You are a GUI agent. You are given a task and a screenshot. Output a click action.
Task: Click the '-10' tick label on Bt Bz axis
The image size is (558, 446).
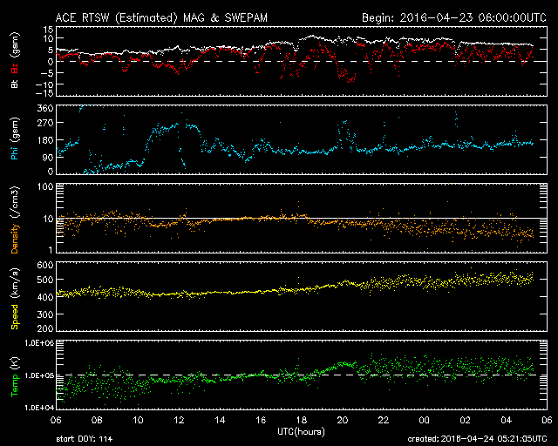[x=44, y=84]
